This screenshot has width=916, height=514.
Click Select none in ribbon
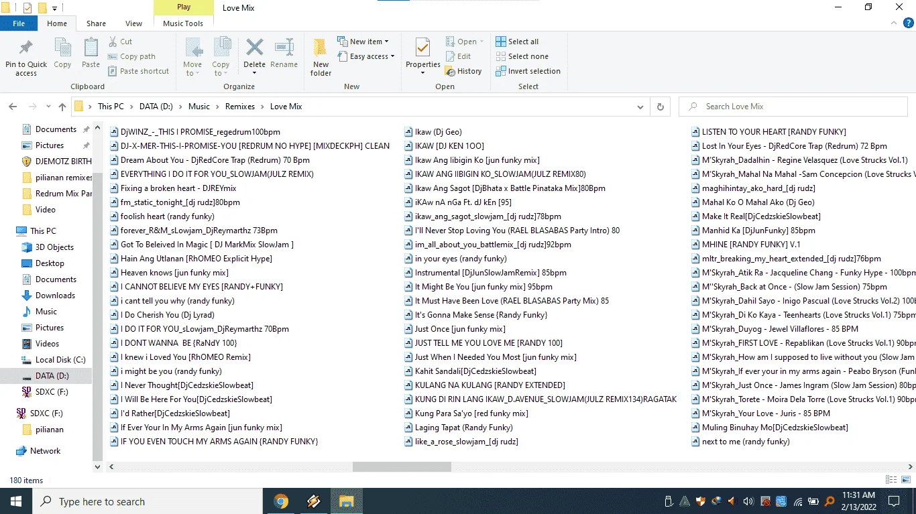click(x=522, y=56)
